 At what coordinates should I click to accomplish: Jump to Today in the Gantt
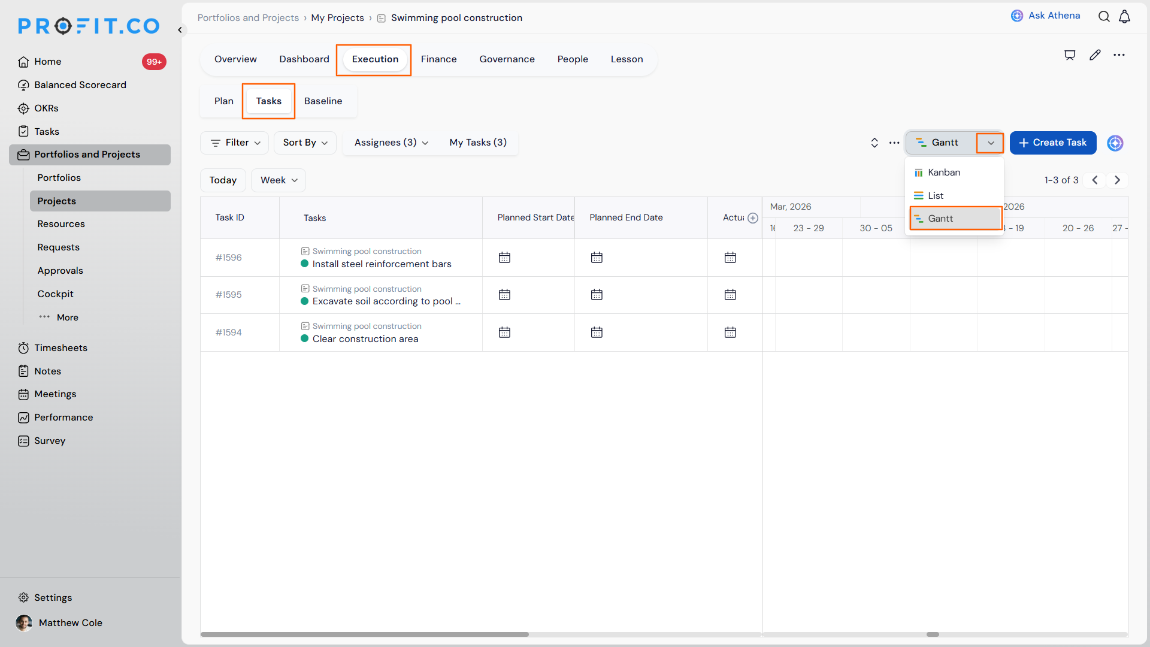tap(223, 180)
